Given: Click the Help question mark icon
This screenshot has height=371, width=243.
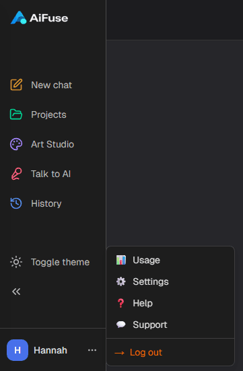Looking at the screenshot, I should pyautogui.click(x=120, y=303).
